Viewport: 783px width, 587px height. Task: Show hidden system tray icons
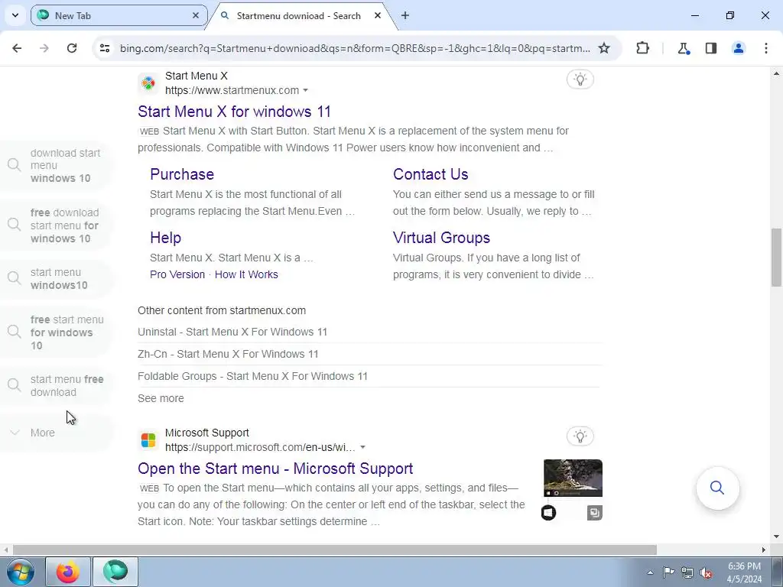(x=650, y=572)
